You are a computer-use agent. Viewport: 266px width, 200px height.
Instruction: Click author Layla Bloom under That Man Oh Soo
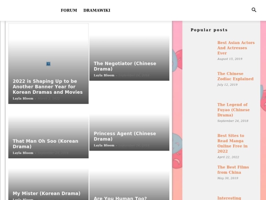point(23,153)
